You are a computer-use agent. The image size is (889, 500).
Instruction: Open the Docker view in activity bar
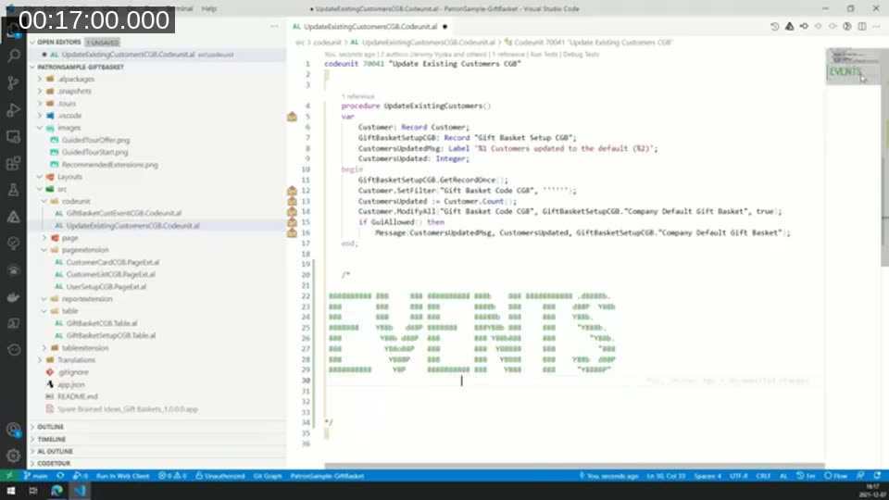coord(13,297)
